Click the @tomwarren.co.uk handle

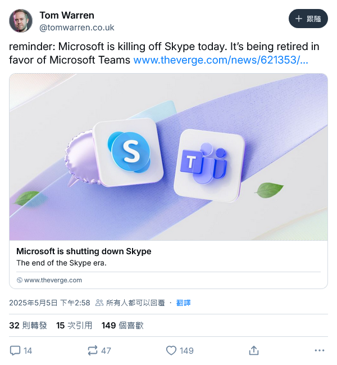tap(76, 27)
